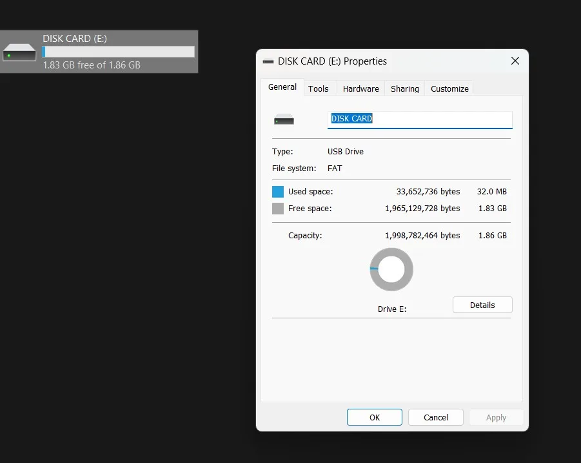Screen dimensions: 581x463
Task: Click the Apply button
Action: pyautogui.click(x=496, y=417)
